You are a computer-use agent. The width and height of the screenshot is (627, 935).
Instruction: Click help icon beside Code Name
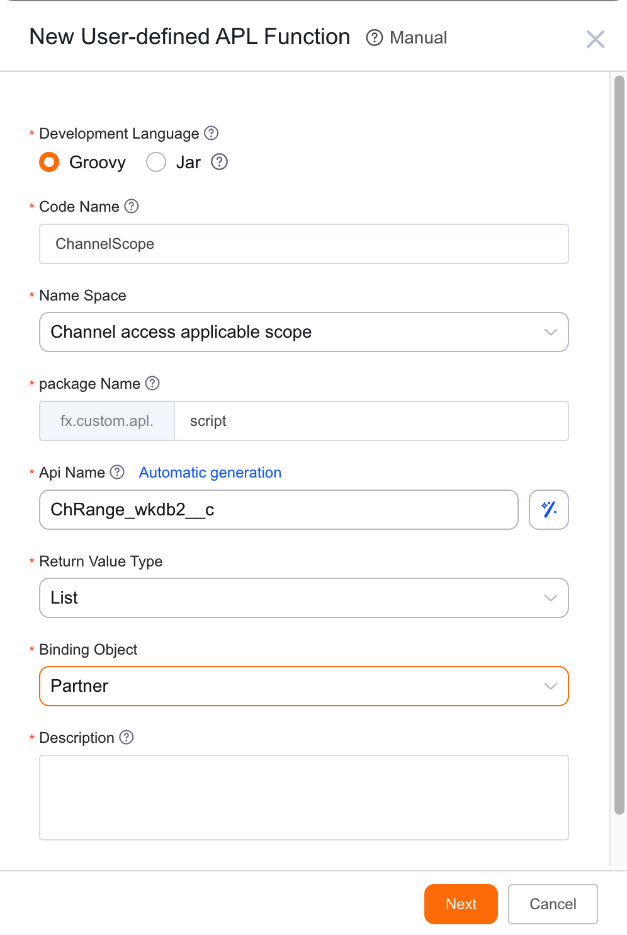coord(132,206)
